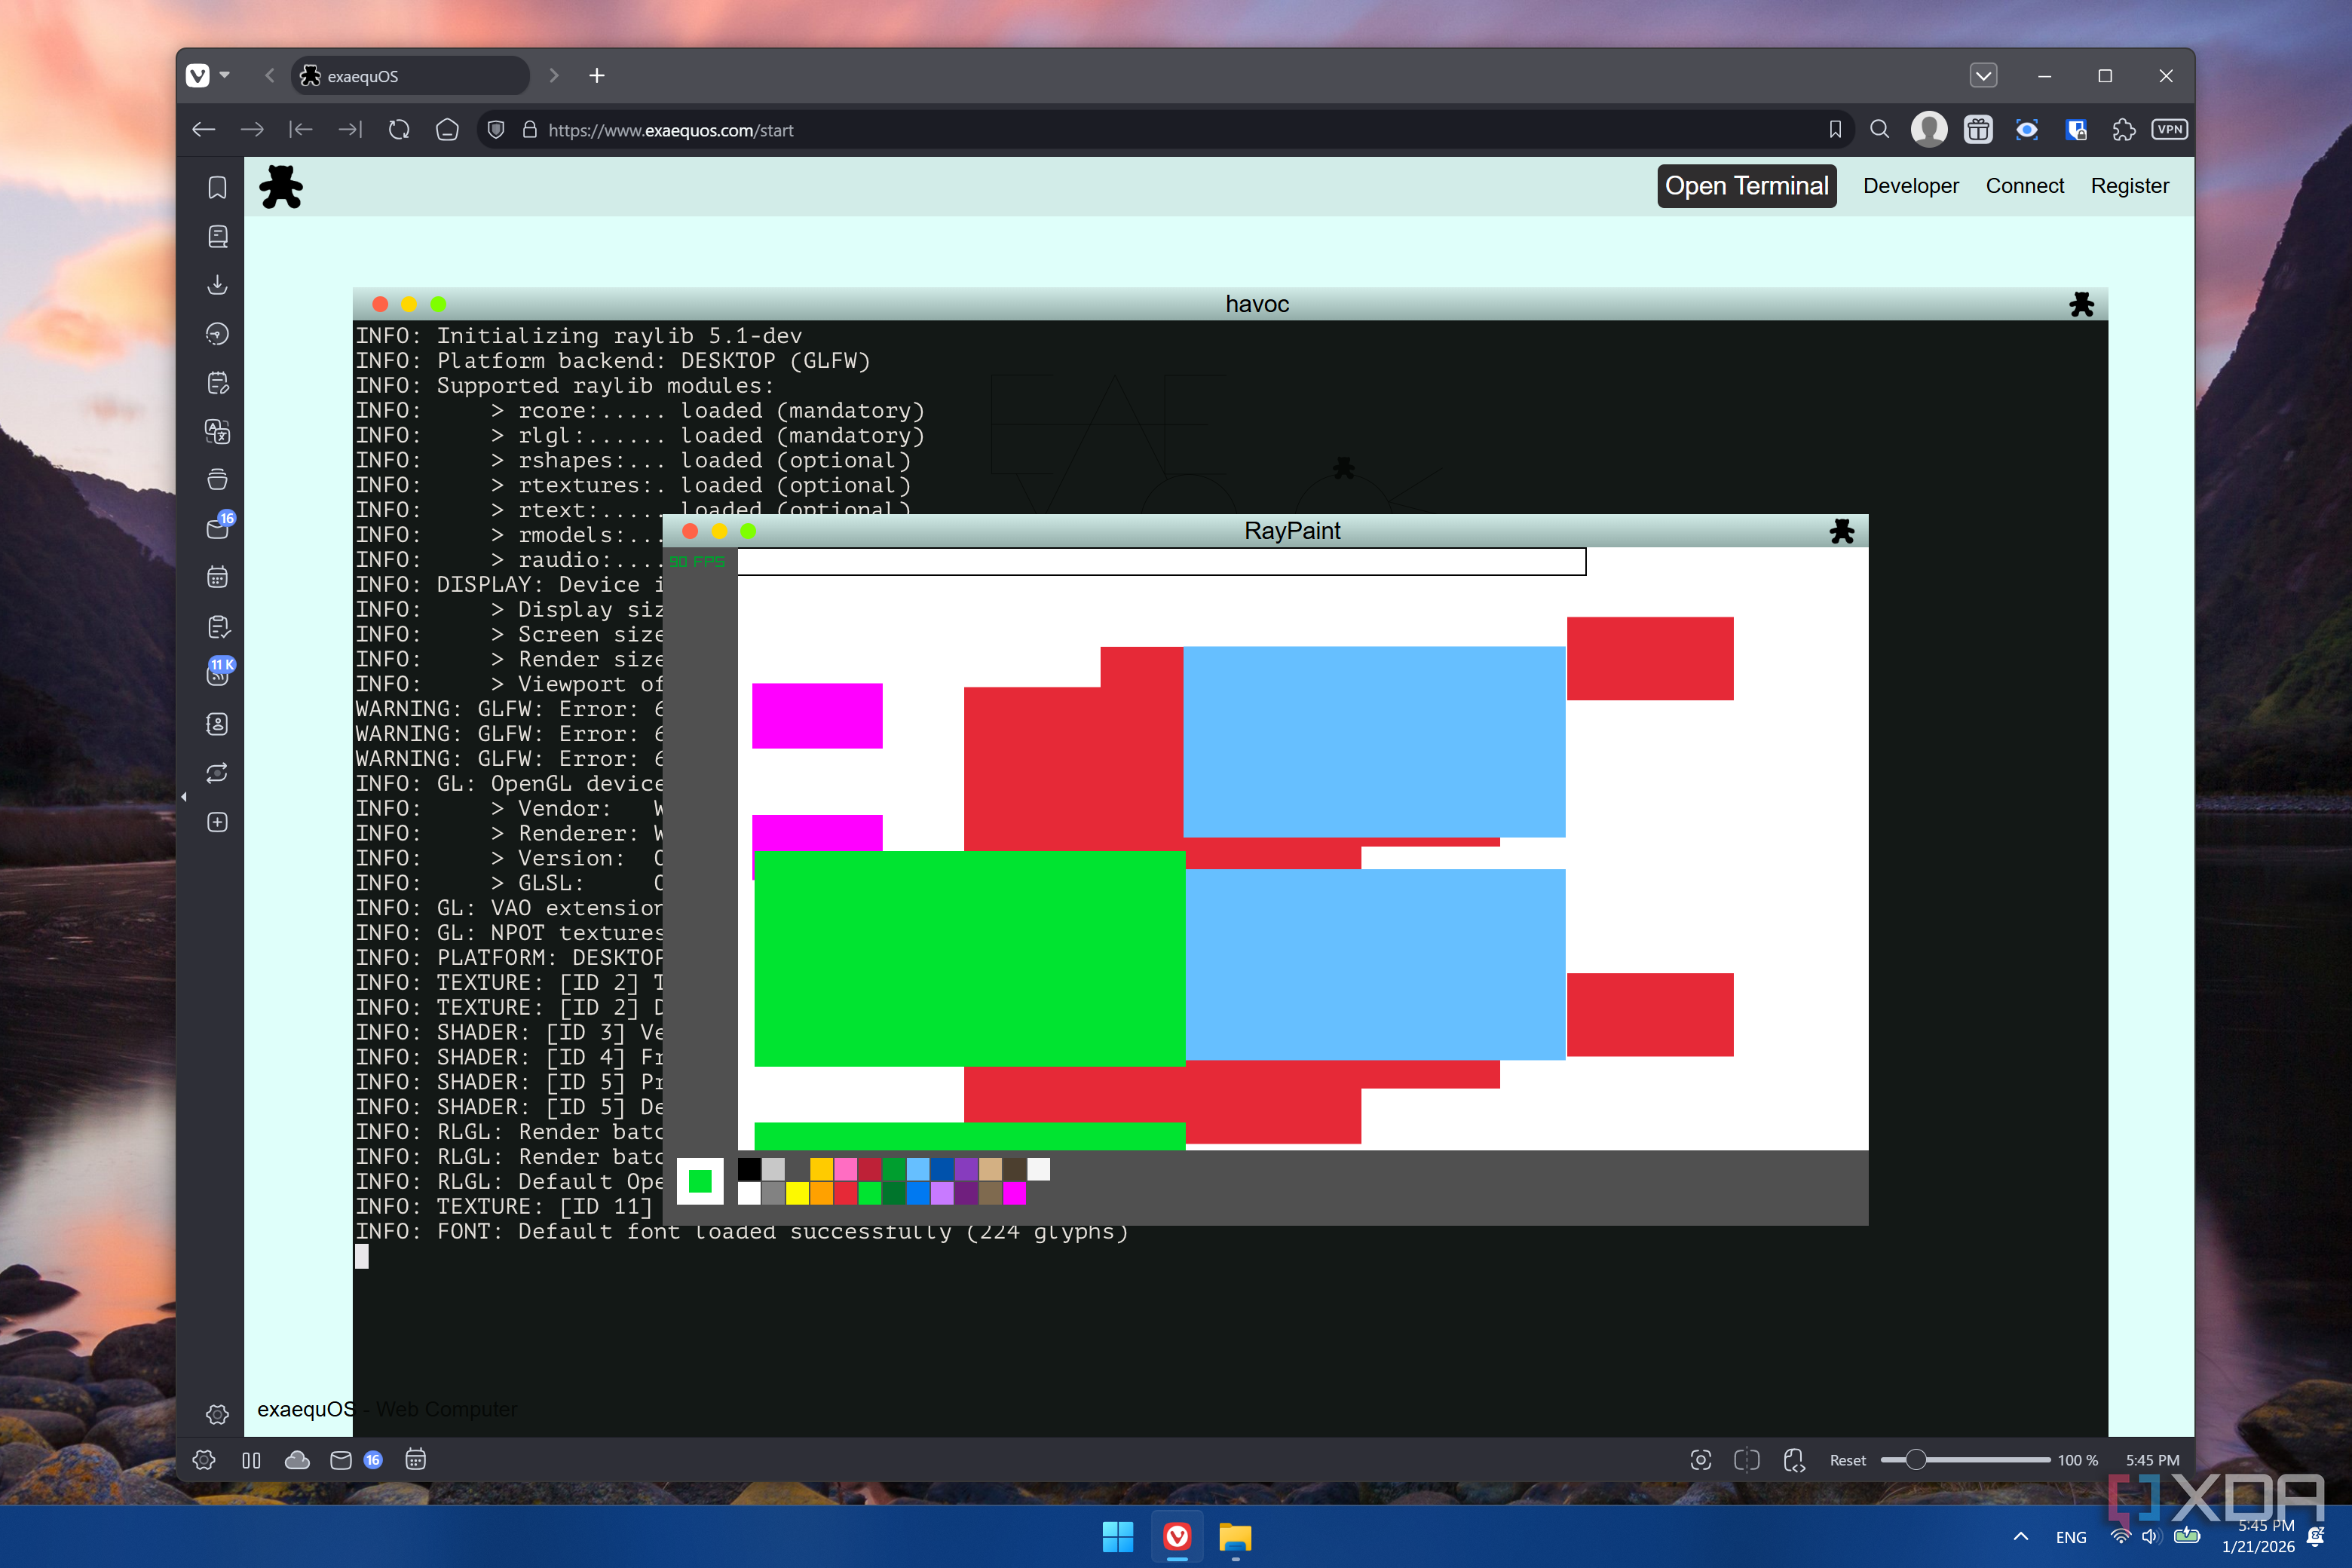Open the Translate panel in the sidebar
Viewport: 2352px width, 1568px height.
tap(217, 431)
